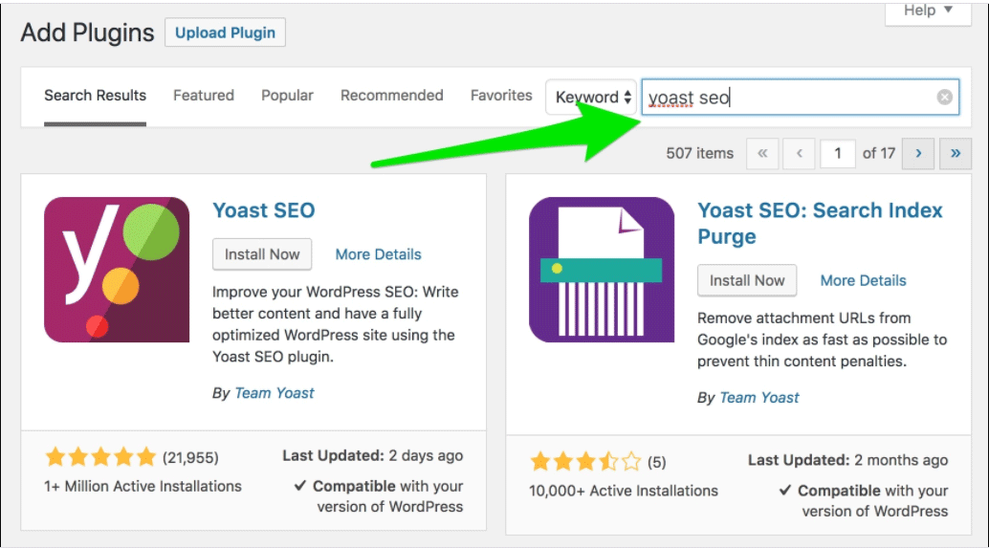This screenshot has width=989, height=548.
Task: Go to the first page of results
Action: tap(762, 153)
